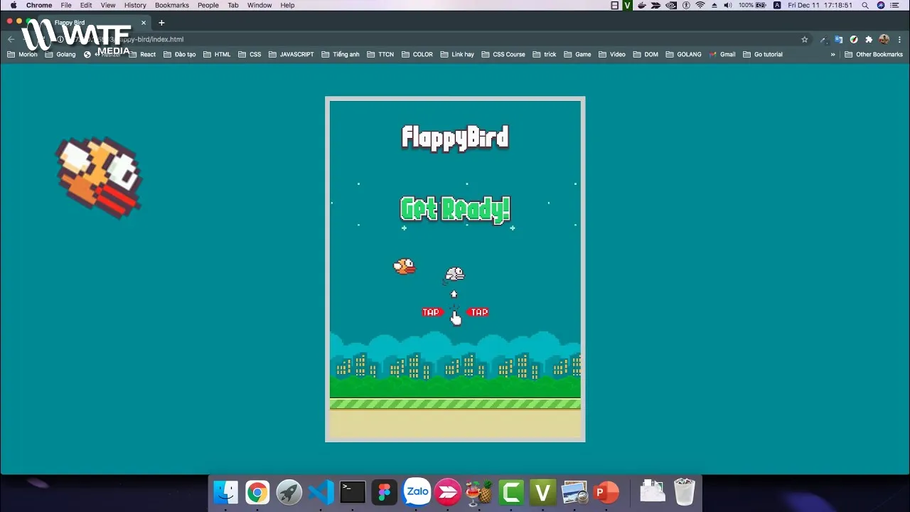Click the date and time in menu bar
Screen dimensions: 910x512
pyautogui.click(x=821, y=5)
